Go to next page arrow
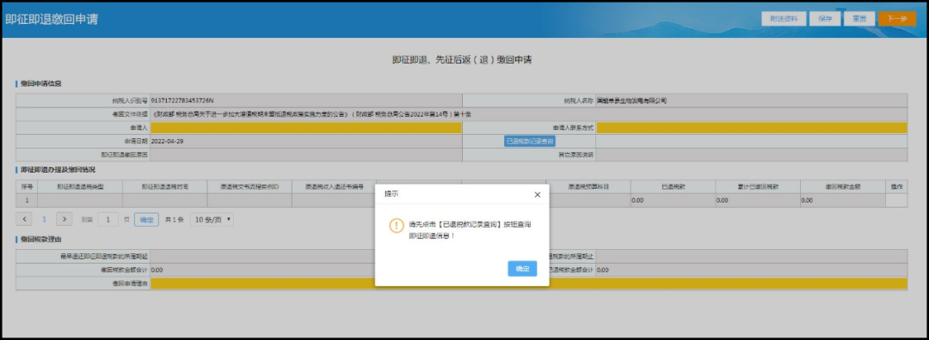Viewport: 929px width, 340px height. click(64, 219)
